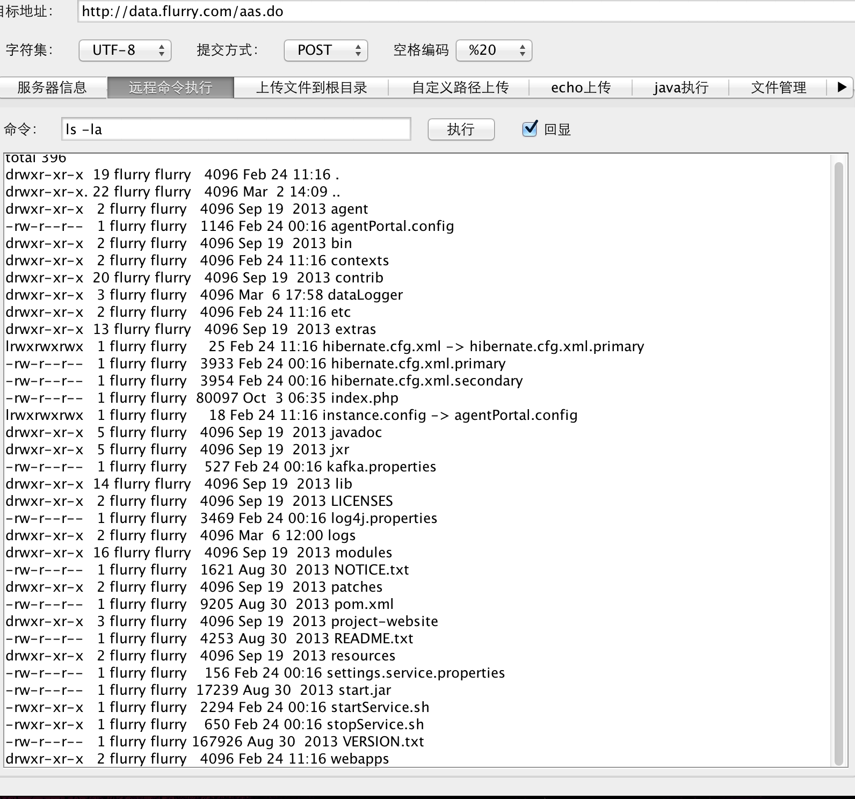Select the agent directory line

[187, 209]
